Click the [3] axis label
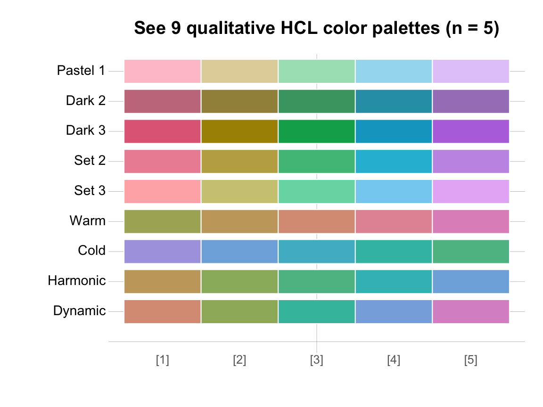 316,361
